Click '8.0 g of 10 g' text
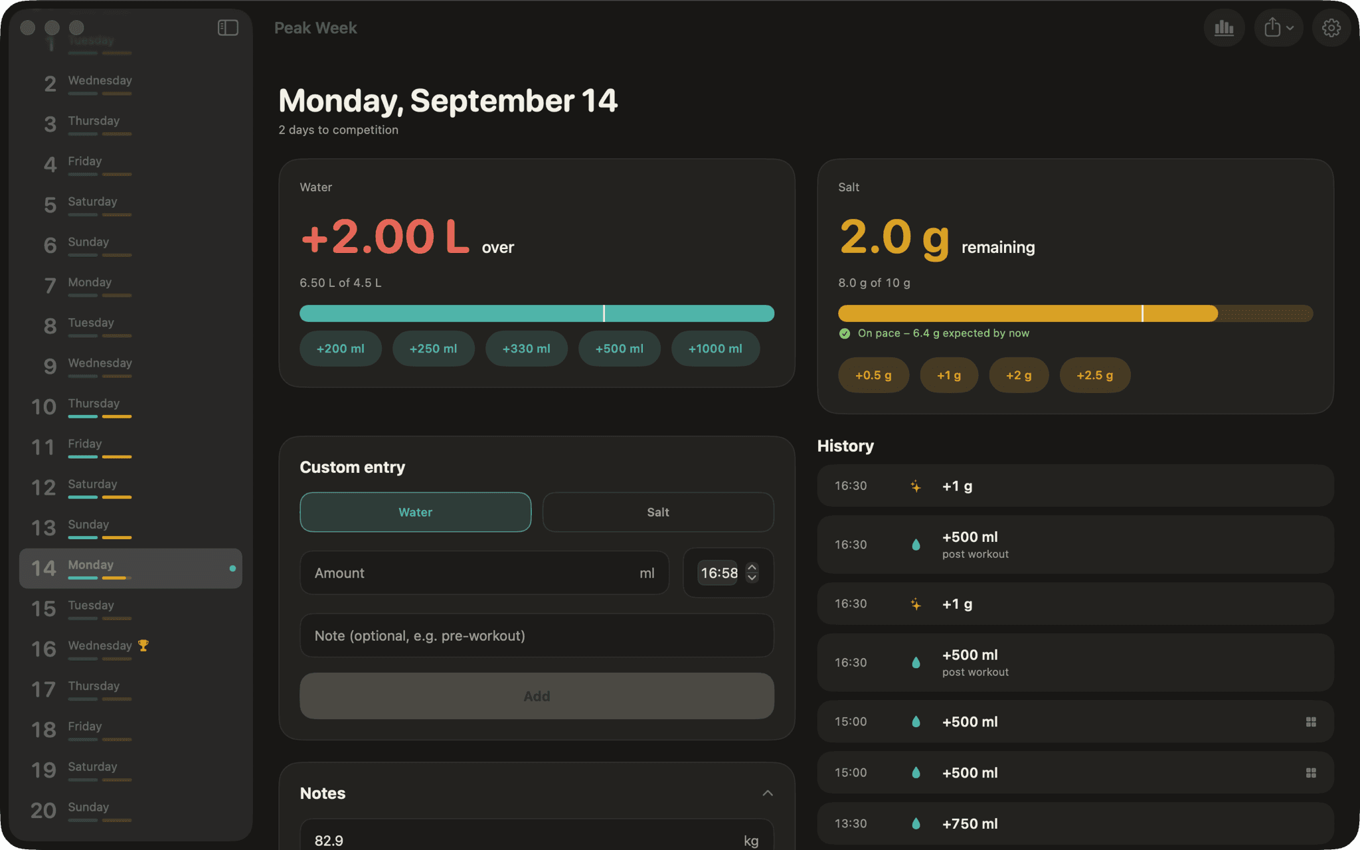Image resolution: width=1360 pixels, height=850 pixels. click(x=874, y=283)
